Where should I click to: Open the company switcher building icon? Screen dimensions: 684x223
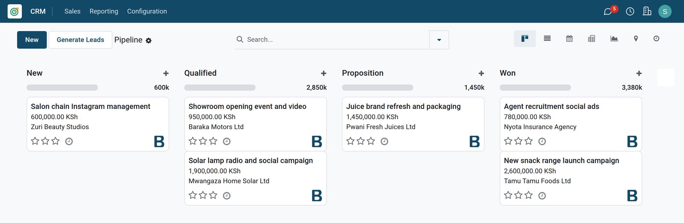[x=647, y=12]
